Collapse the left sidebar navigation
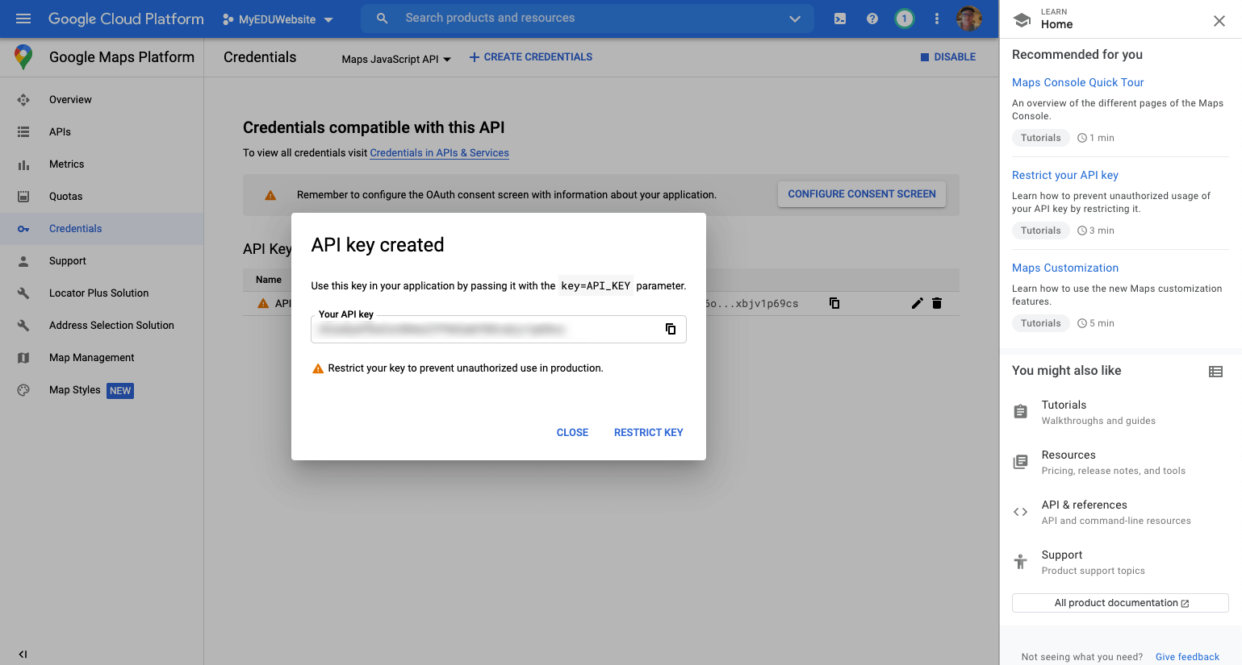Viewport: 1242px width, 665px height. click(x=23, y=654)
